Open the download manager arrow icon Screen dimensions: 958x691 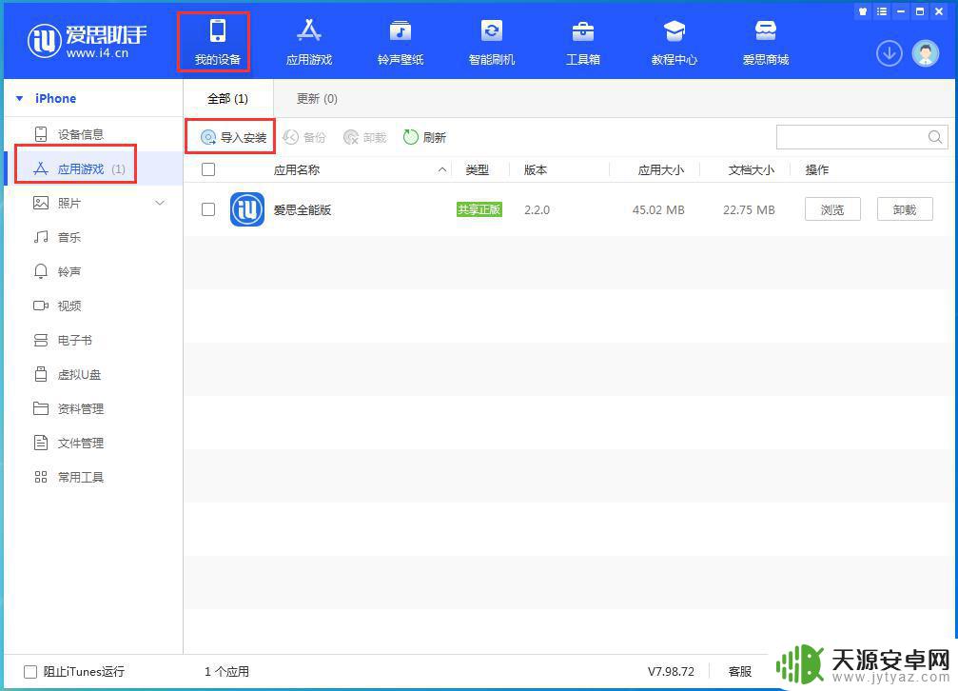[x=889, y=54]
